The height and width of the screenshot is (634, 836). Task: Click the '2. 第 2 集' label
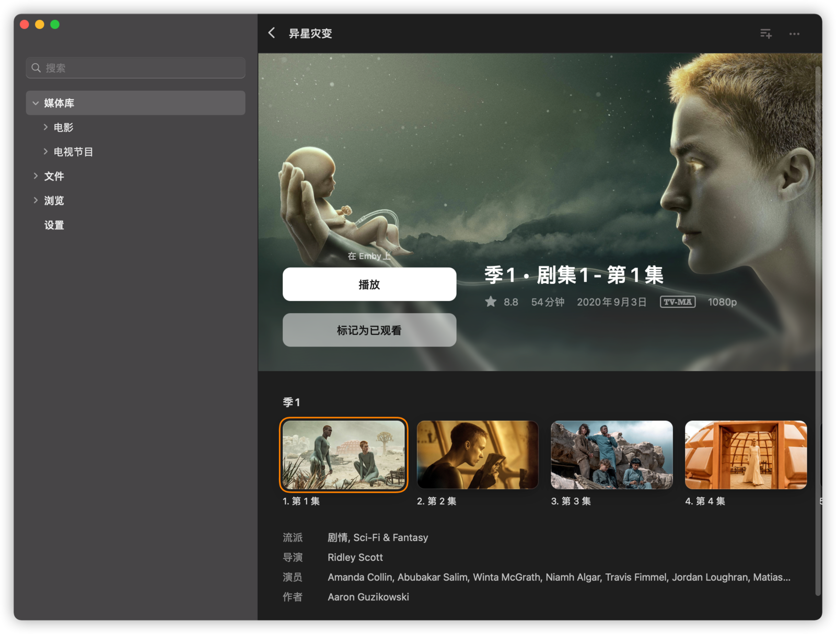pos(437,501)
